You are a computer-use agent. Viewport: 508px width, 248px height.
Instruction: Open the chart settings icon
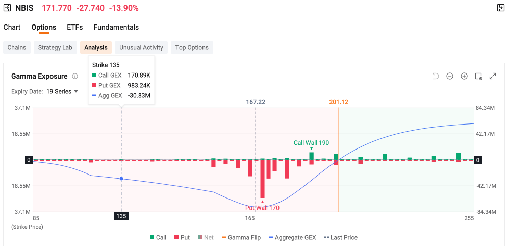click(478, 76)
